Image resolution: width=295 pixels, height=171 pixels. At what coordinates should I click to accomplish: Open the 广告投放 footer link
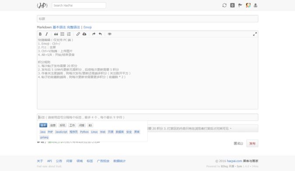[103, 161]
